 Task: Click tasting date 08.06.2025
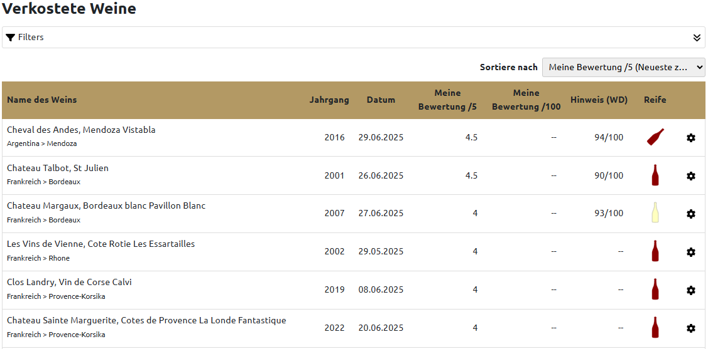[x=381, y=290]
